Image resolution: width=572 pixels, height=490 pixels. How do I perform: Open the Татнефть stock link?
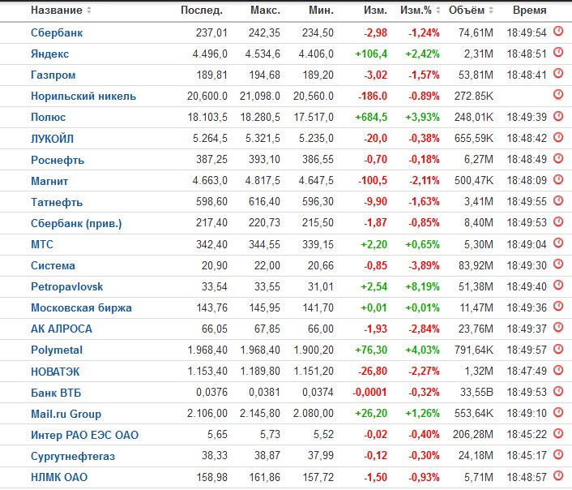pyautogui.click(x=57, y=203)
